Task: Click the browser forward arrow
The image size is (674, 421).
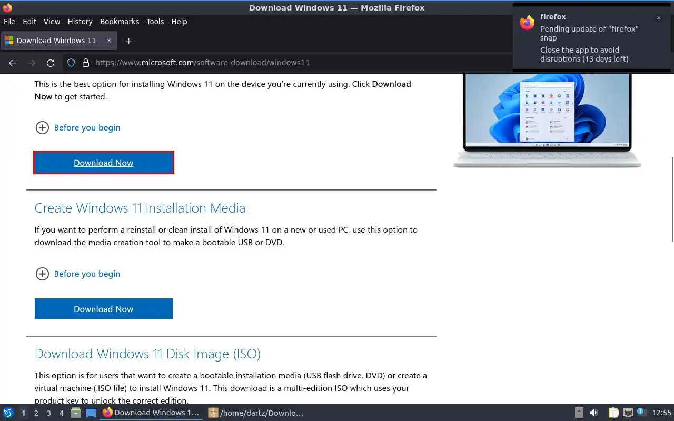Action: coord(32,63)
